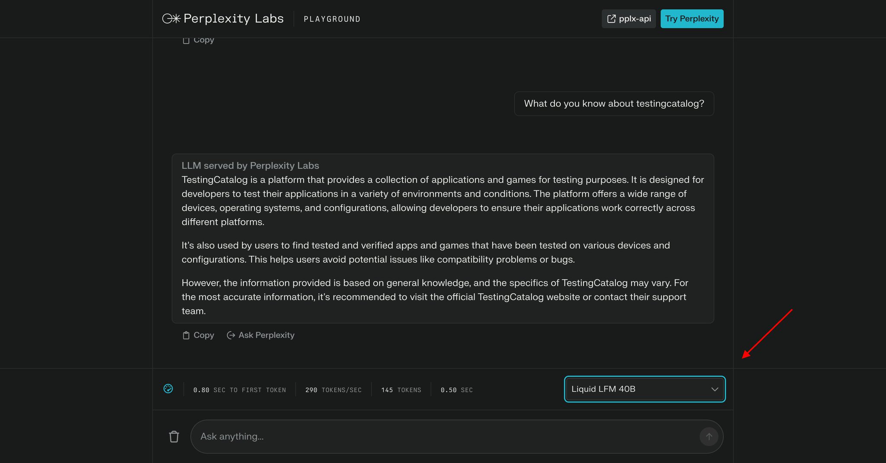This screenshot has height=463, width=886.
Task: Open the pplx-api external link button
Action: [x=629, y=19]
